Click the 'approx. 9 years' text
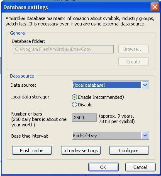Viewport: 161px width, 176px height. (x=117, y=116)
